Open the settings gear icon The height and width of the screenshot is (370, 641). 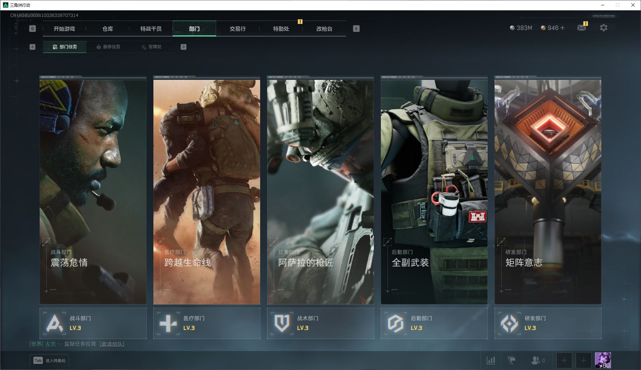[x=603, y=28]
